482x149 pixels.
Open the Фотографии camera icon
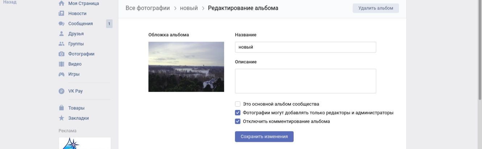coord(62,54)
